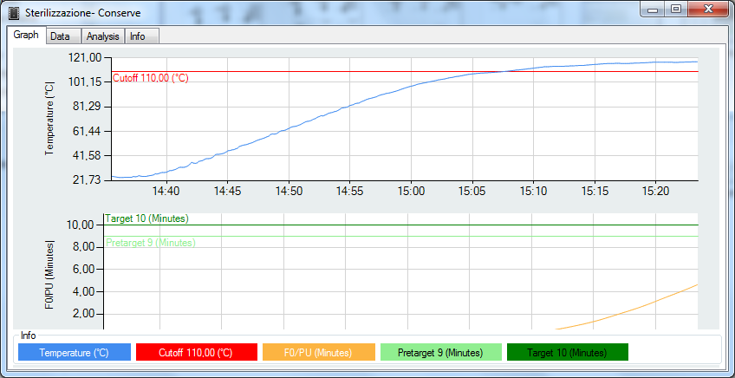Switch to the Data tab
This screenshot has width=735, height=378.
click(60, 36)
